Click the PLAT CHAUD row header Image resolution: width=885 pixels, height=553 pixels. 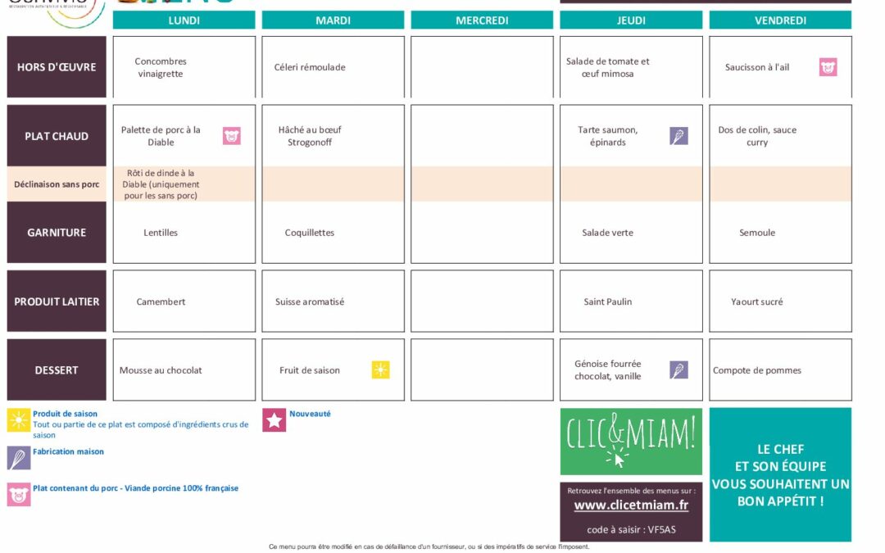coord(57,136)
